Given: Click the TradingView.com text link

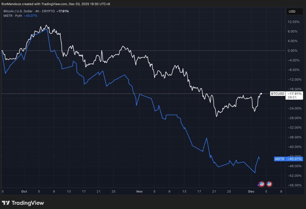Looking at the screenshot, I should click(52, 4).
